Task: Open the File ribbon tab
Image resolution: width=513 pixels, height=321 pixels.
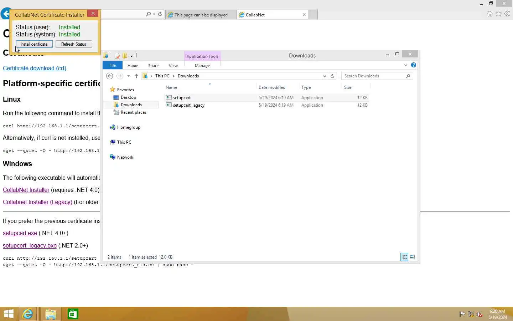Action: [113, 65]
